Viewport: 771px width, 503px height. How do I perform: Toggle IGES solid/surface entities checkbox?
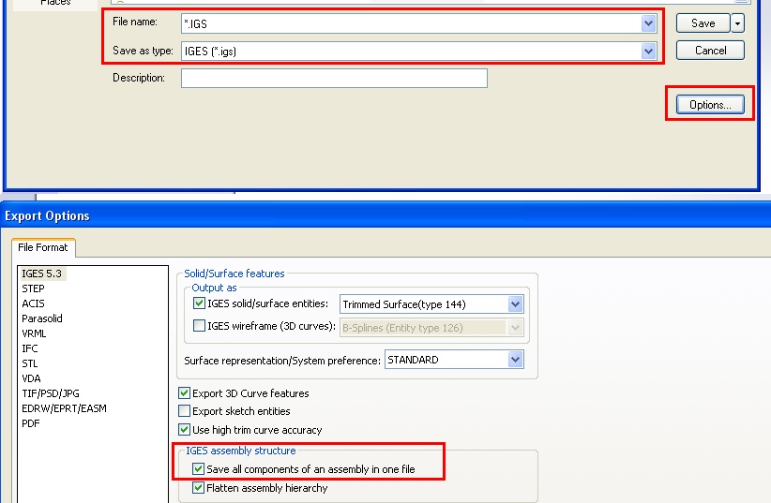click(199, 303)
